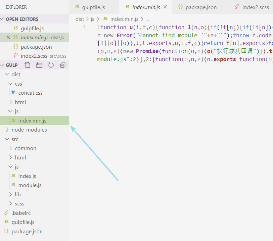
Task: Click the JS icon of gulpfile.js tab
Action: click(x=77, y=7)
